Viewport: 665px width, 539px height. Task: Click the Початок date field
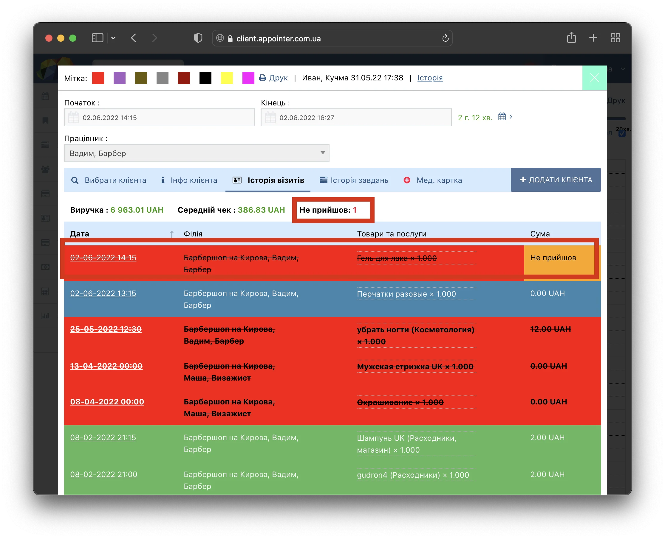[159, 117]
